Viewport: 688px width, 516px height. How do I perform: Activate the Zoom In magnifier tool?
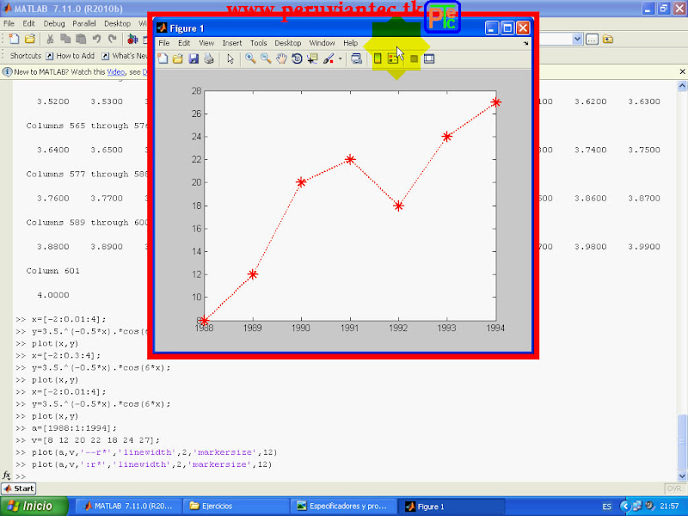click(x=250, y=58)
